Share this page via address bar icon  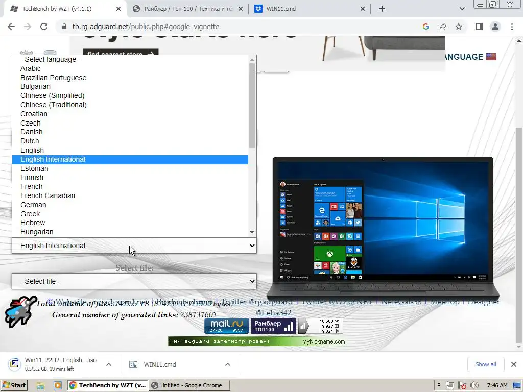[442, 27]
